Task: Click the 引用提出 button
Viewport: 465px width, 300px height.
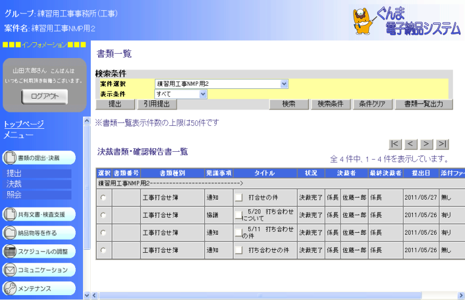Action: tap(157, 104)
